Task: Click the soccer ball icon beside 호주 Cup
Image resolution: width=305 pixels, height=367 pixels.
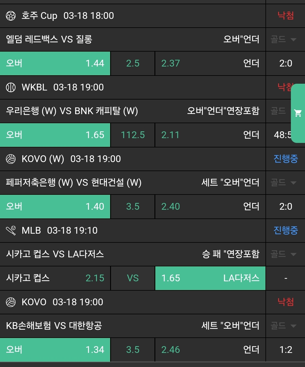Action: click(11, 16)
